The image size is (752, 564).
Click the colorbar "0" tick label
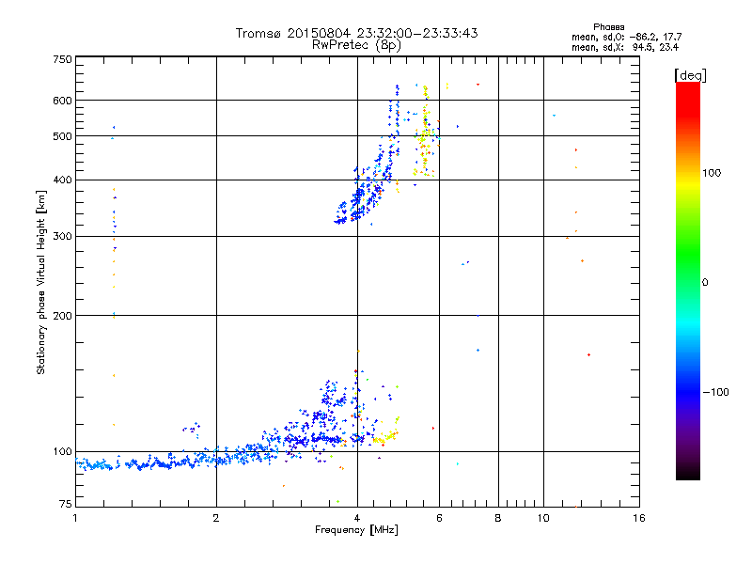[x=704, y=283]
